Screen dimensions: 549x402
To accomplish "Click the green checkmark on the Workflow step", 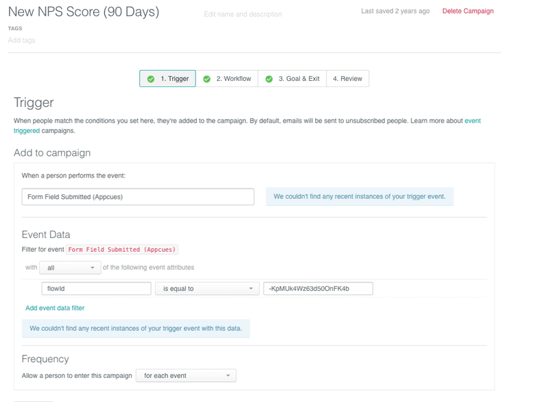I will [207, 78].
